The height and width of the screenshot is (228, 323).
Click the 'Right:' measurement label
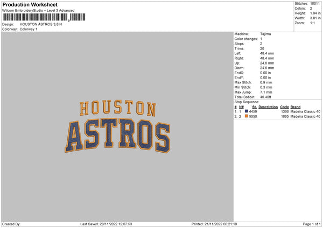(x=239, y=58)
